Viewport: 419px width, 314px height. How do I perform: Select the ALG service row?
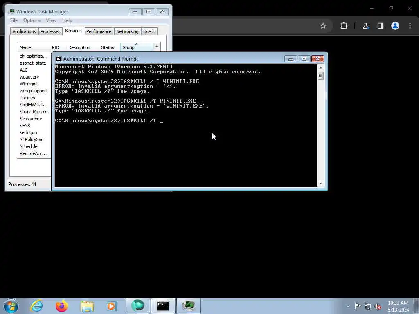coord(34,70)
